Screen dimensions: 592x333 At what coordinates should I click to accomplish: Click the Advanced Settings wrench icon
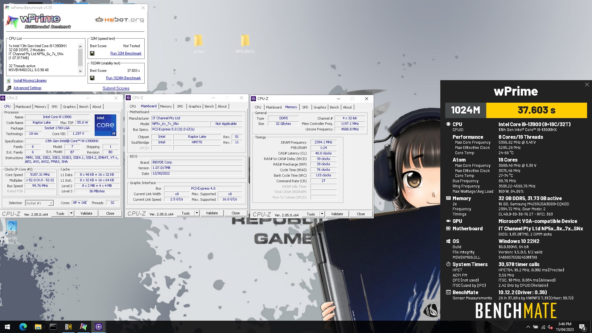click(x=9, y=88)
